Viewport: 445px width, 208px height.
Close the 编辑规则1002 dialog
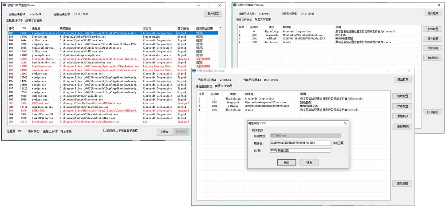(344, 122)
